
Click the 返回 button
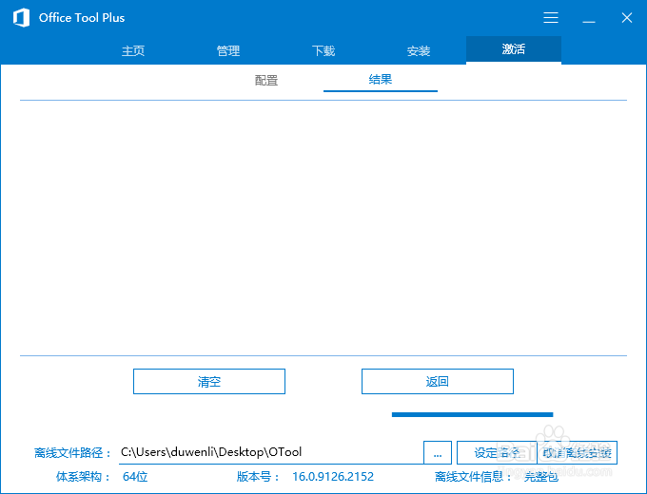click(x=438, y=382)
